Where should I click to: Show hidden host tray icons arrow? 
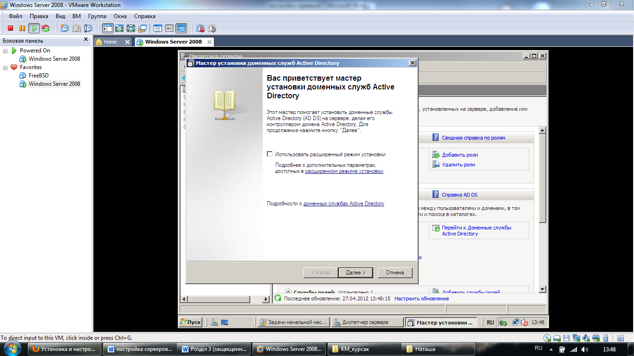click(551, 350)
